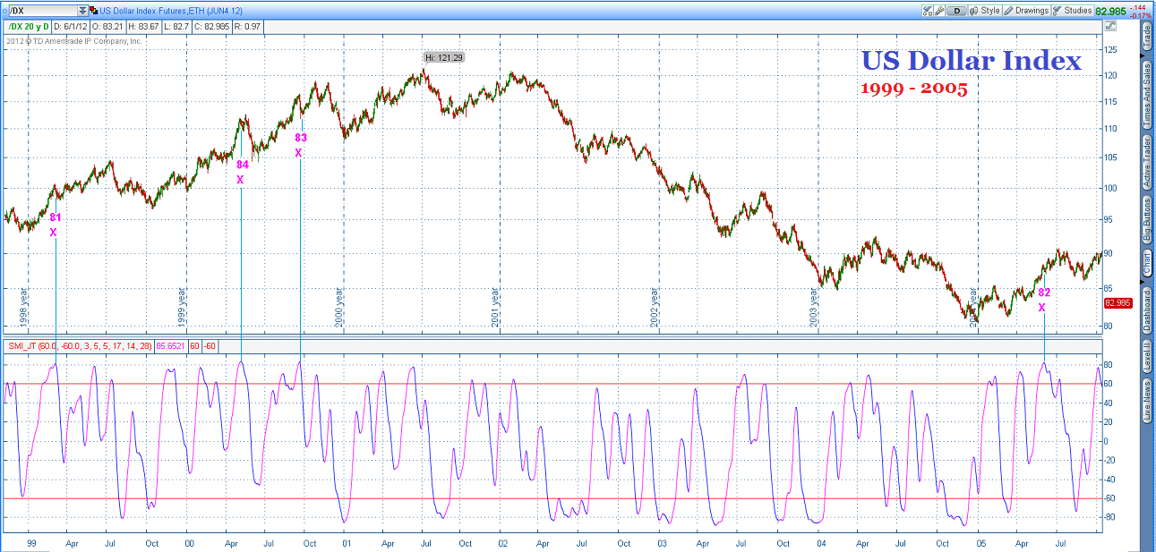Image resolution: width=1156 pixels, height=552 pixels.
Task: Open the Style menu
Action: pyautogui.click(x=985, y=11)
